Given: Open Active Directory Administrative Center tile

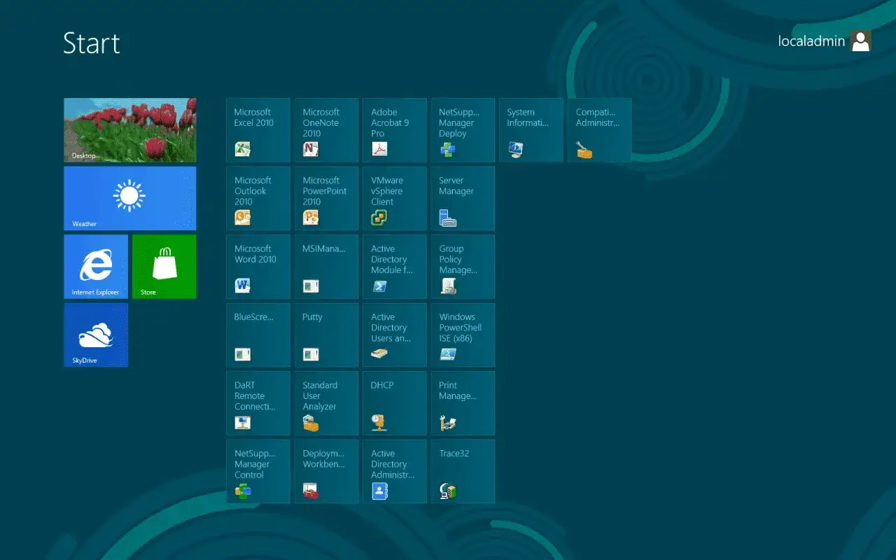Looking at the screenshot, I should (395, 471).
